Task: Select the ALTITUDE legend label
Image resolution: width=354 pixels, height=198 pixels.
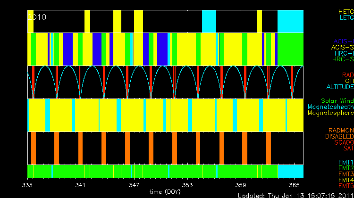Action: coord(339,87)
